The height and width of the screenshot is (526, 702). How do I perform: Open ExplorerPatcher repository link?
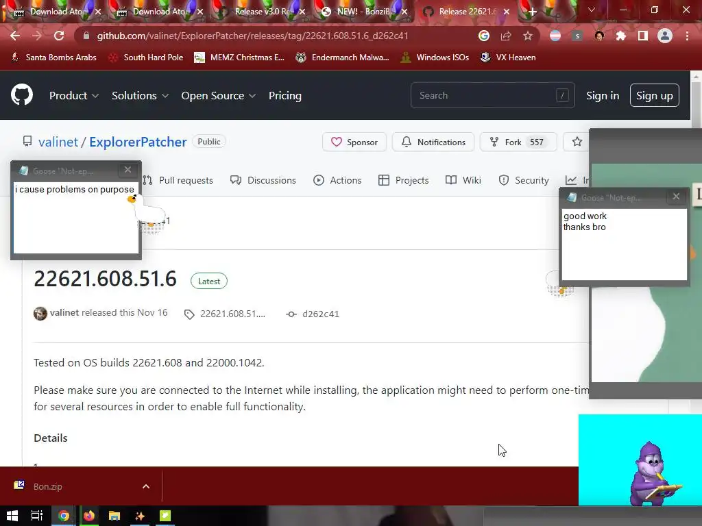(138, 142)
